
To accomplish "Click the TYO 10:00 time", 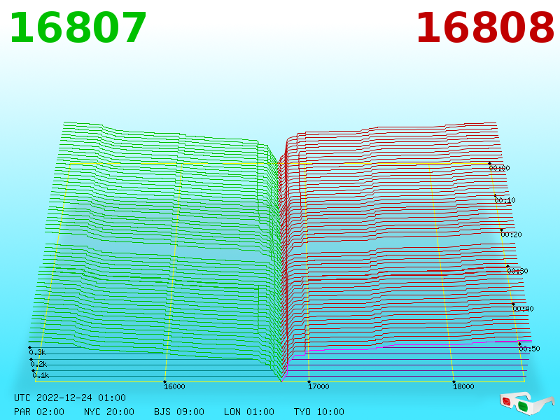I will click(319, 412).
